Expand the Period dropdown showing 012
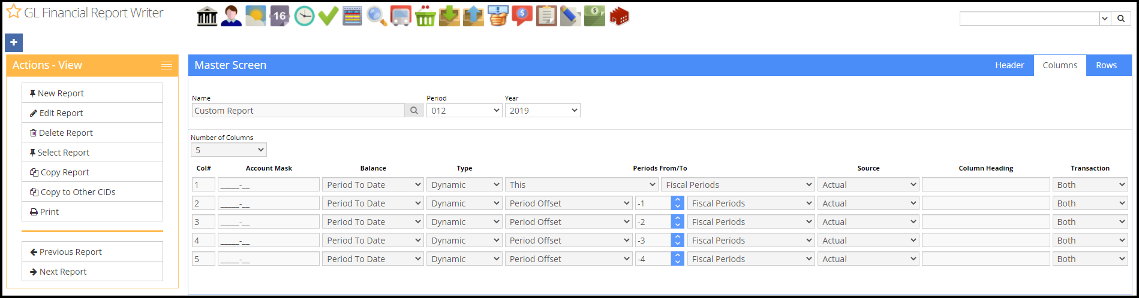Image resolution: width=1139 pixels, height=298 pixels. (x=464, y=110)
